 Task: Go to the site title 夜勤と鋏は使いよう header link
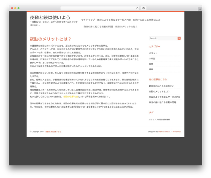50,18
